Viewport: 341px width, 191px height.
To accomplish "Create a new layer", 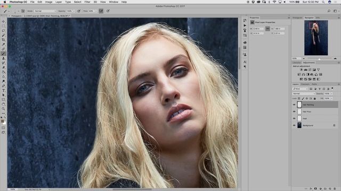I will coord(330,189).
